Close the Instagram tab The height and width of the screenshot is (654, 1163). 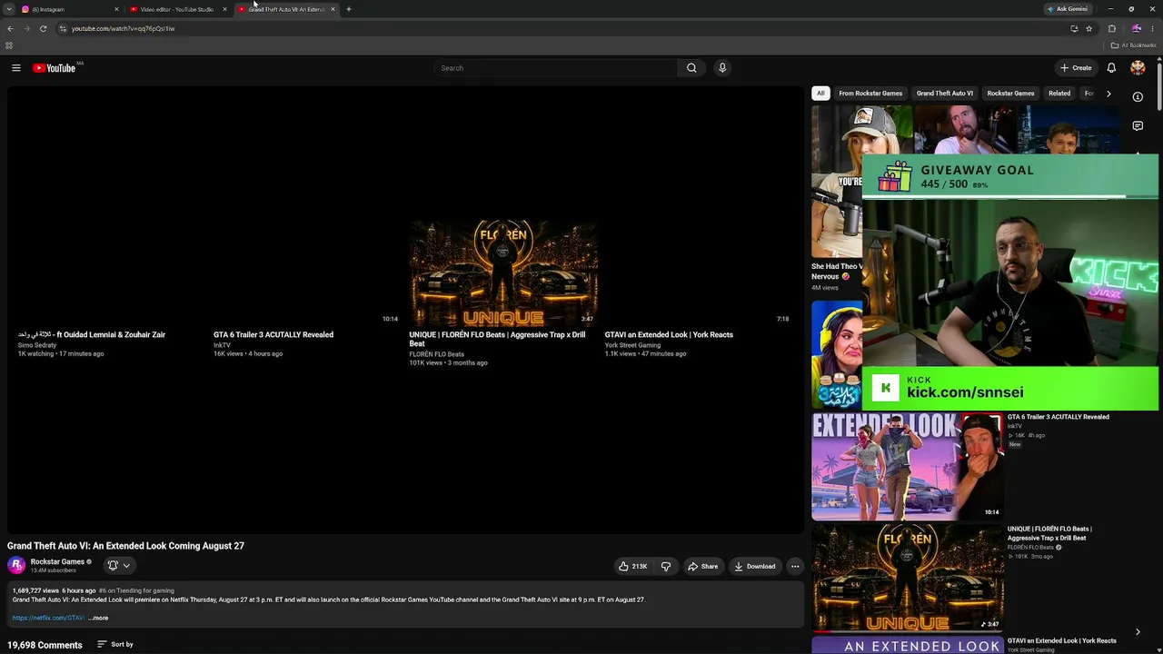[x=116, y=9]
